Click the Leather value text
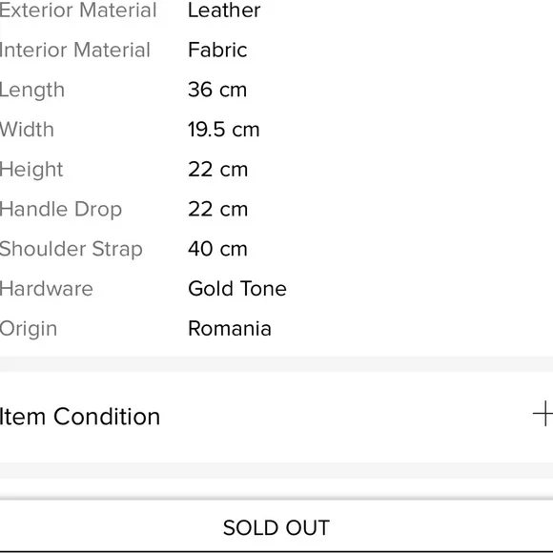The width and height of the screenshot is (553, 553). [x=224, y=10]
